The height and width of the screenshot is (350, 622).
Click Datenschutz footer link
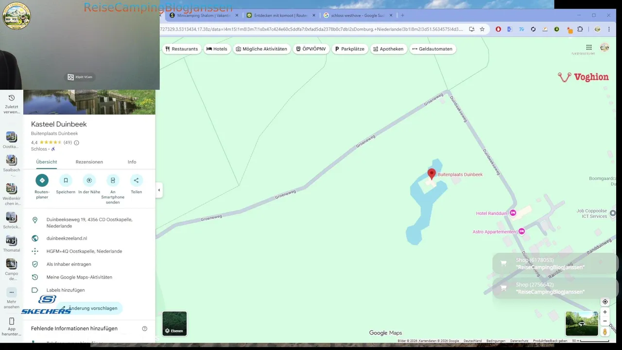[519, 341]
